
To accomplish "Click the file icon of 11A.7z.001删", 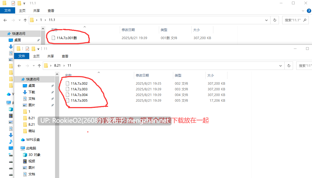I will pos(53,38).
